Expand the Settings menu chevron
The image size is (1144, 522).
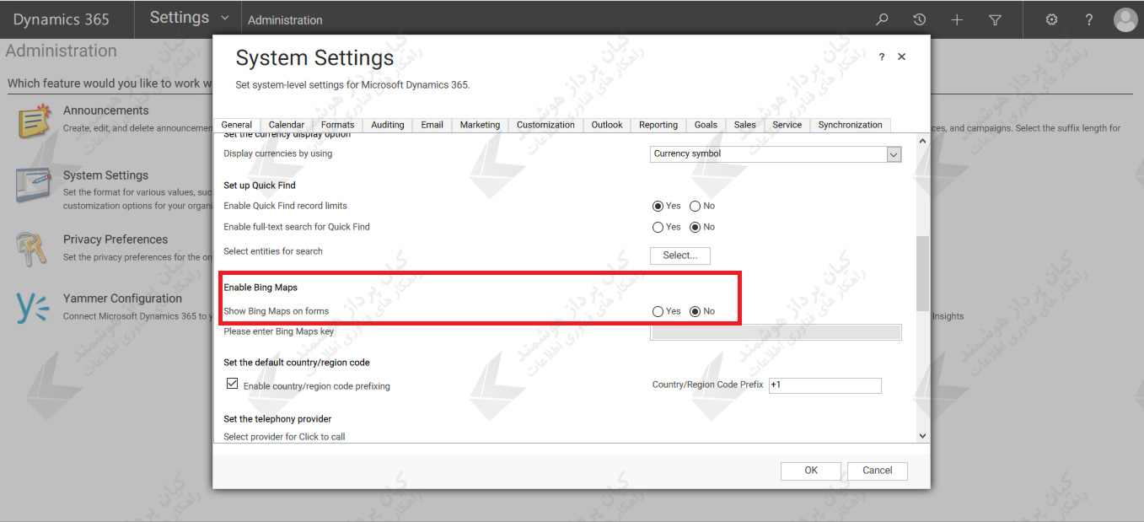coord(224,18)
